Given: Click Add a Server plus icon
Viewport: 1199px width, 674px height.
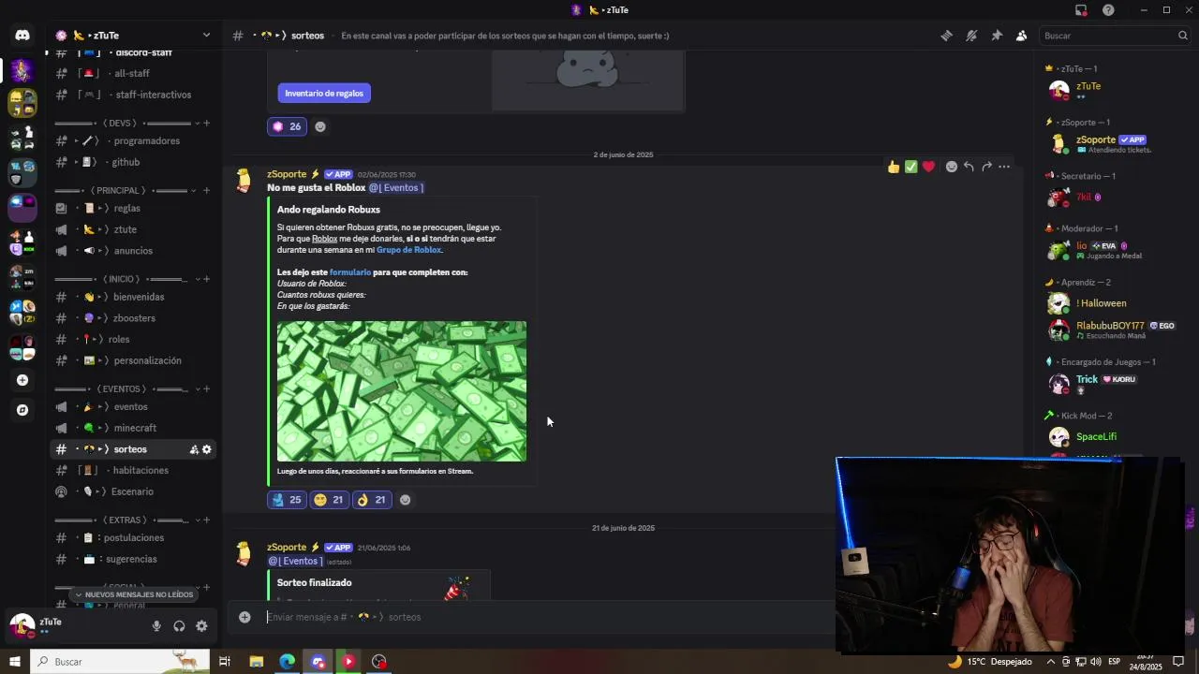Looking at the screenshot, I should [22, 380].
